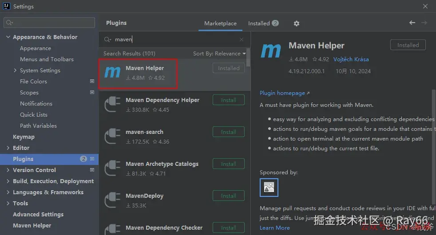Collapse the Appearance & Behavior section

point(8,37)
